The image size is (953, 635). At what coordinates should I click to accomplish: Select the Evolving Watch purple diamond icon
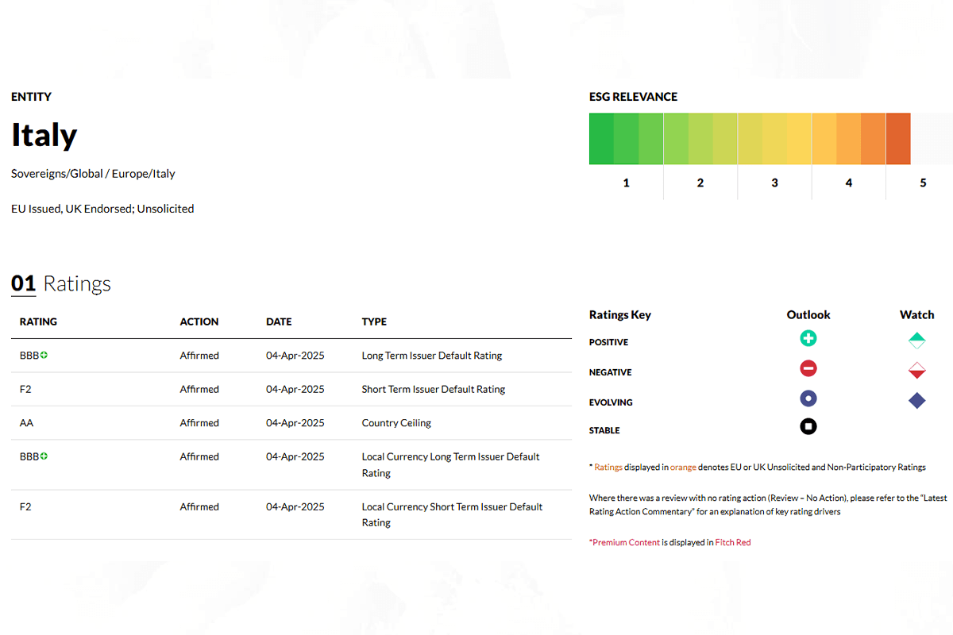(916, 401)
